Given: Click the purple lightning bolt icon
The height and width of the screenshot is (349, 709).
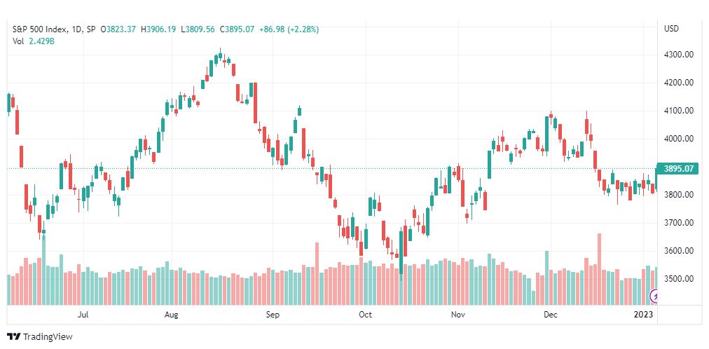Looking at the screenshot, I should pos(654,296).
